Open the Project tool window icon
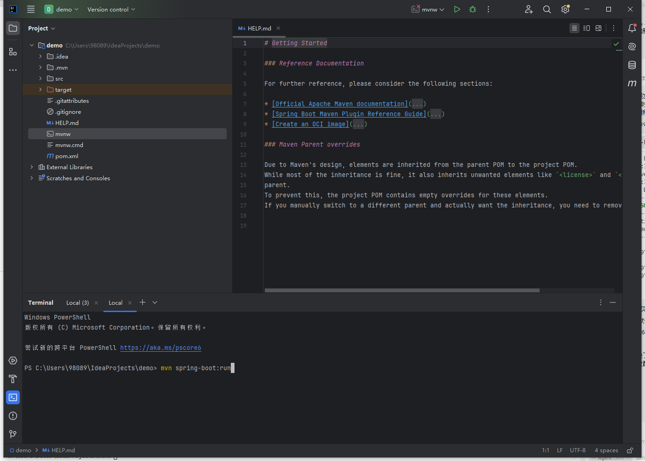 click(13, 28)
